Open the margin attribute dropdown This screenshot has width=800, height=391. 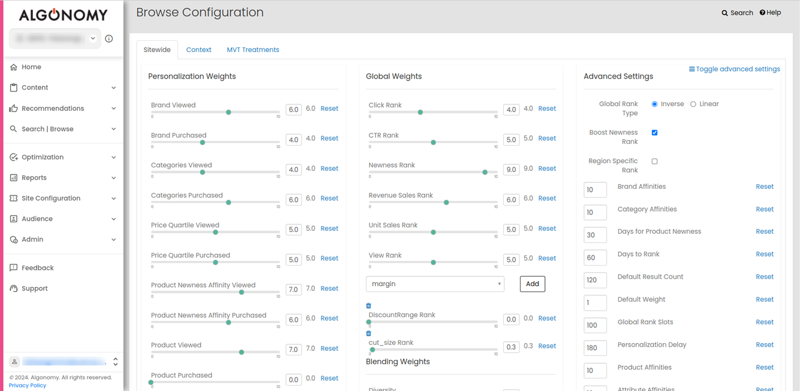point(435,284)
